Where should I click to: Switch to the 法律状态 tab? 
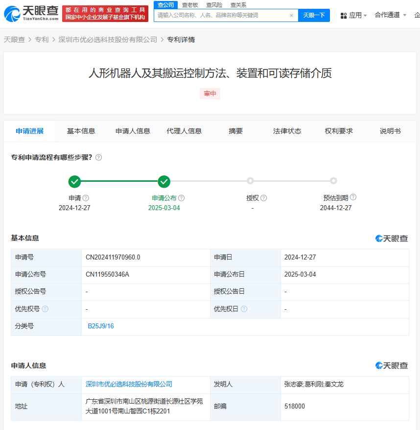click(x=287, y=131)
